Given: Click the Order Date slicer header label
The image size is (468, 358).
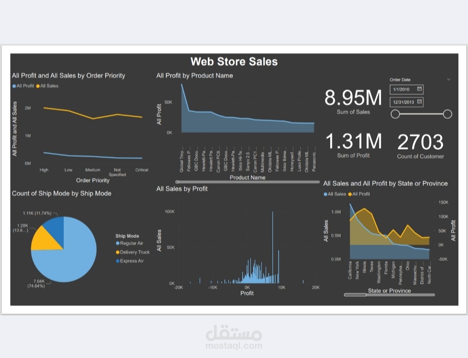Looking at the screenshot, I should (400, 80).
